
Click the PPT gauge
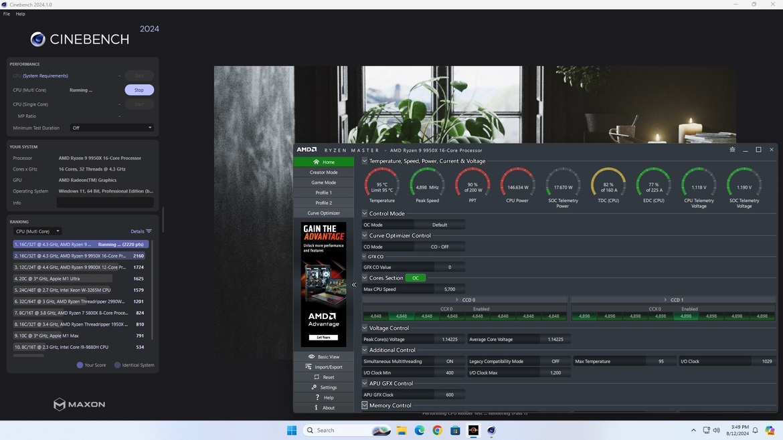(472, 185)
